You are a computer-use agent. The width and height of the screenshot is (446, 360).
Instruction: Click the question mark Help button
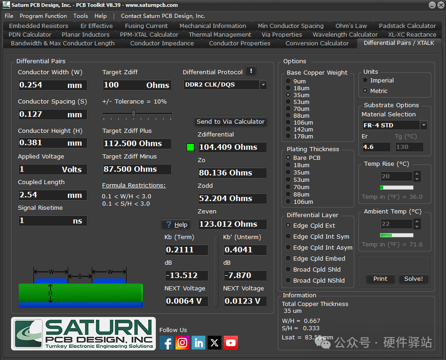[x=176, y=224]
